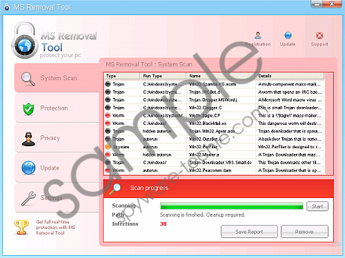The height and width of the screenshot is (258, 345).
Task: Open the Update tab in sidebar
Action: [57, 168]
